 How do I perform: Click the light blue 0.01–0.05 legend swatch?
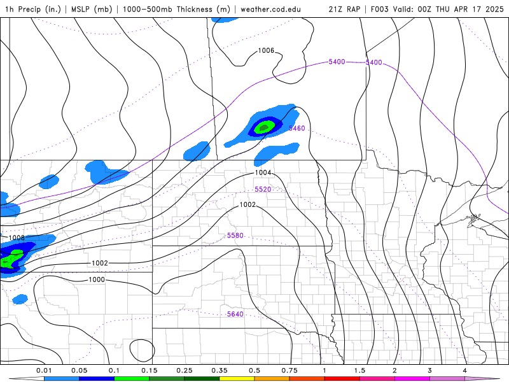tap(62, 379)
